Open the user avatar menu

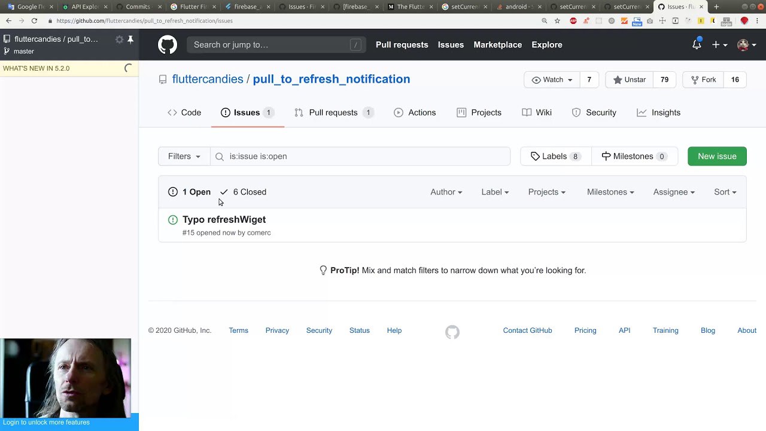point(746,45)
